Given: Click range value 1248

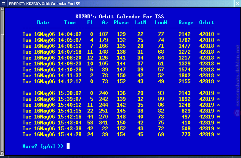Looking at the screenshot, I should (184, 105).
